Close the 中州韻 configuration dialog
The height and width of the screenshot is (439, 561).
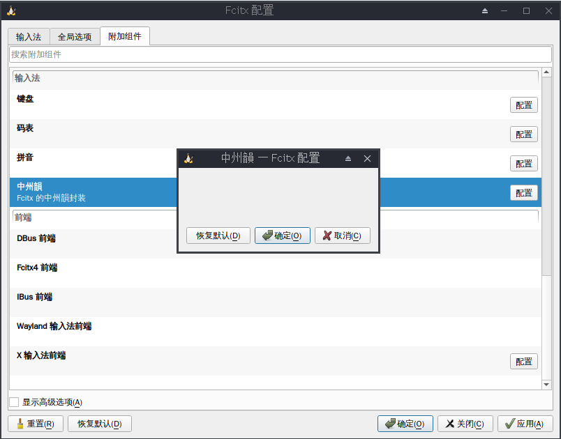click(x=367, y=159)
